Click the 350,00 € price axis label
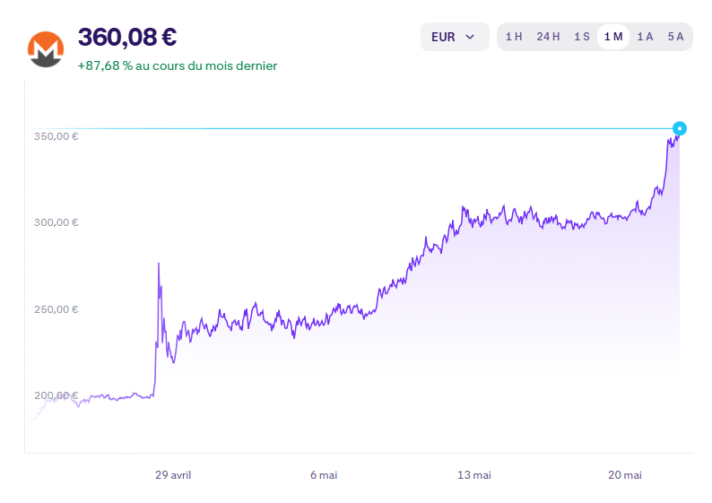Screen dimensions: 712x503 (x=56, y=136)
